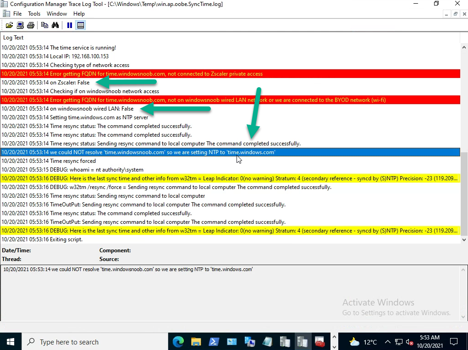The image size is (468, 350).
Task: Open the Windows Start button
Action: pos(11,342)
